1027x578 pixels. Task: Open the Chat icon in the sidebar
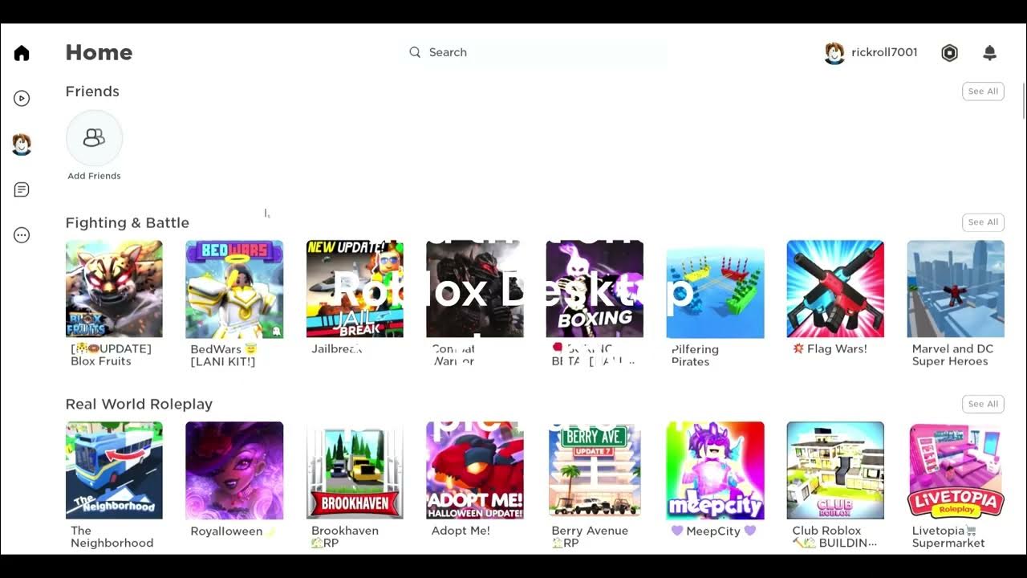(22, 189)
